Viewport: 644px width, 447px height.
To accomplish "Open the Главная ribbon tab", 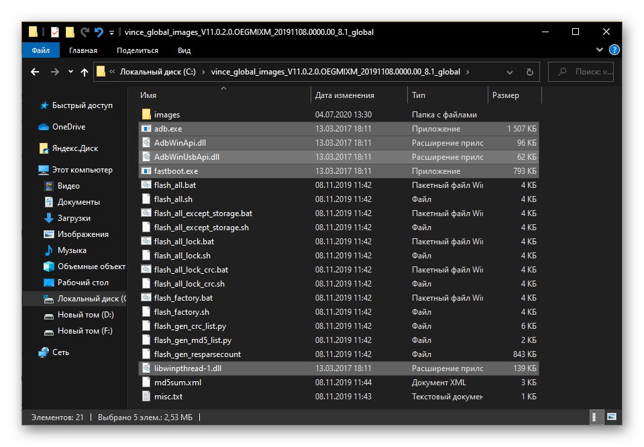I will pyautogui.click(x=83, y=50).
